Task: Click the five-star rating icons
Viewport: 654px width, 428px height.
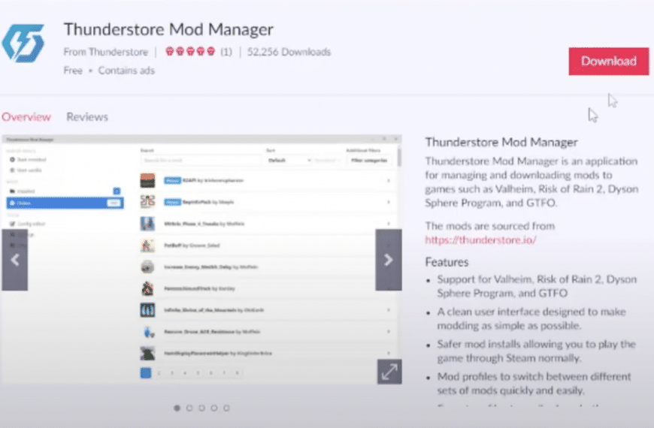Action: [190, 51]
